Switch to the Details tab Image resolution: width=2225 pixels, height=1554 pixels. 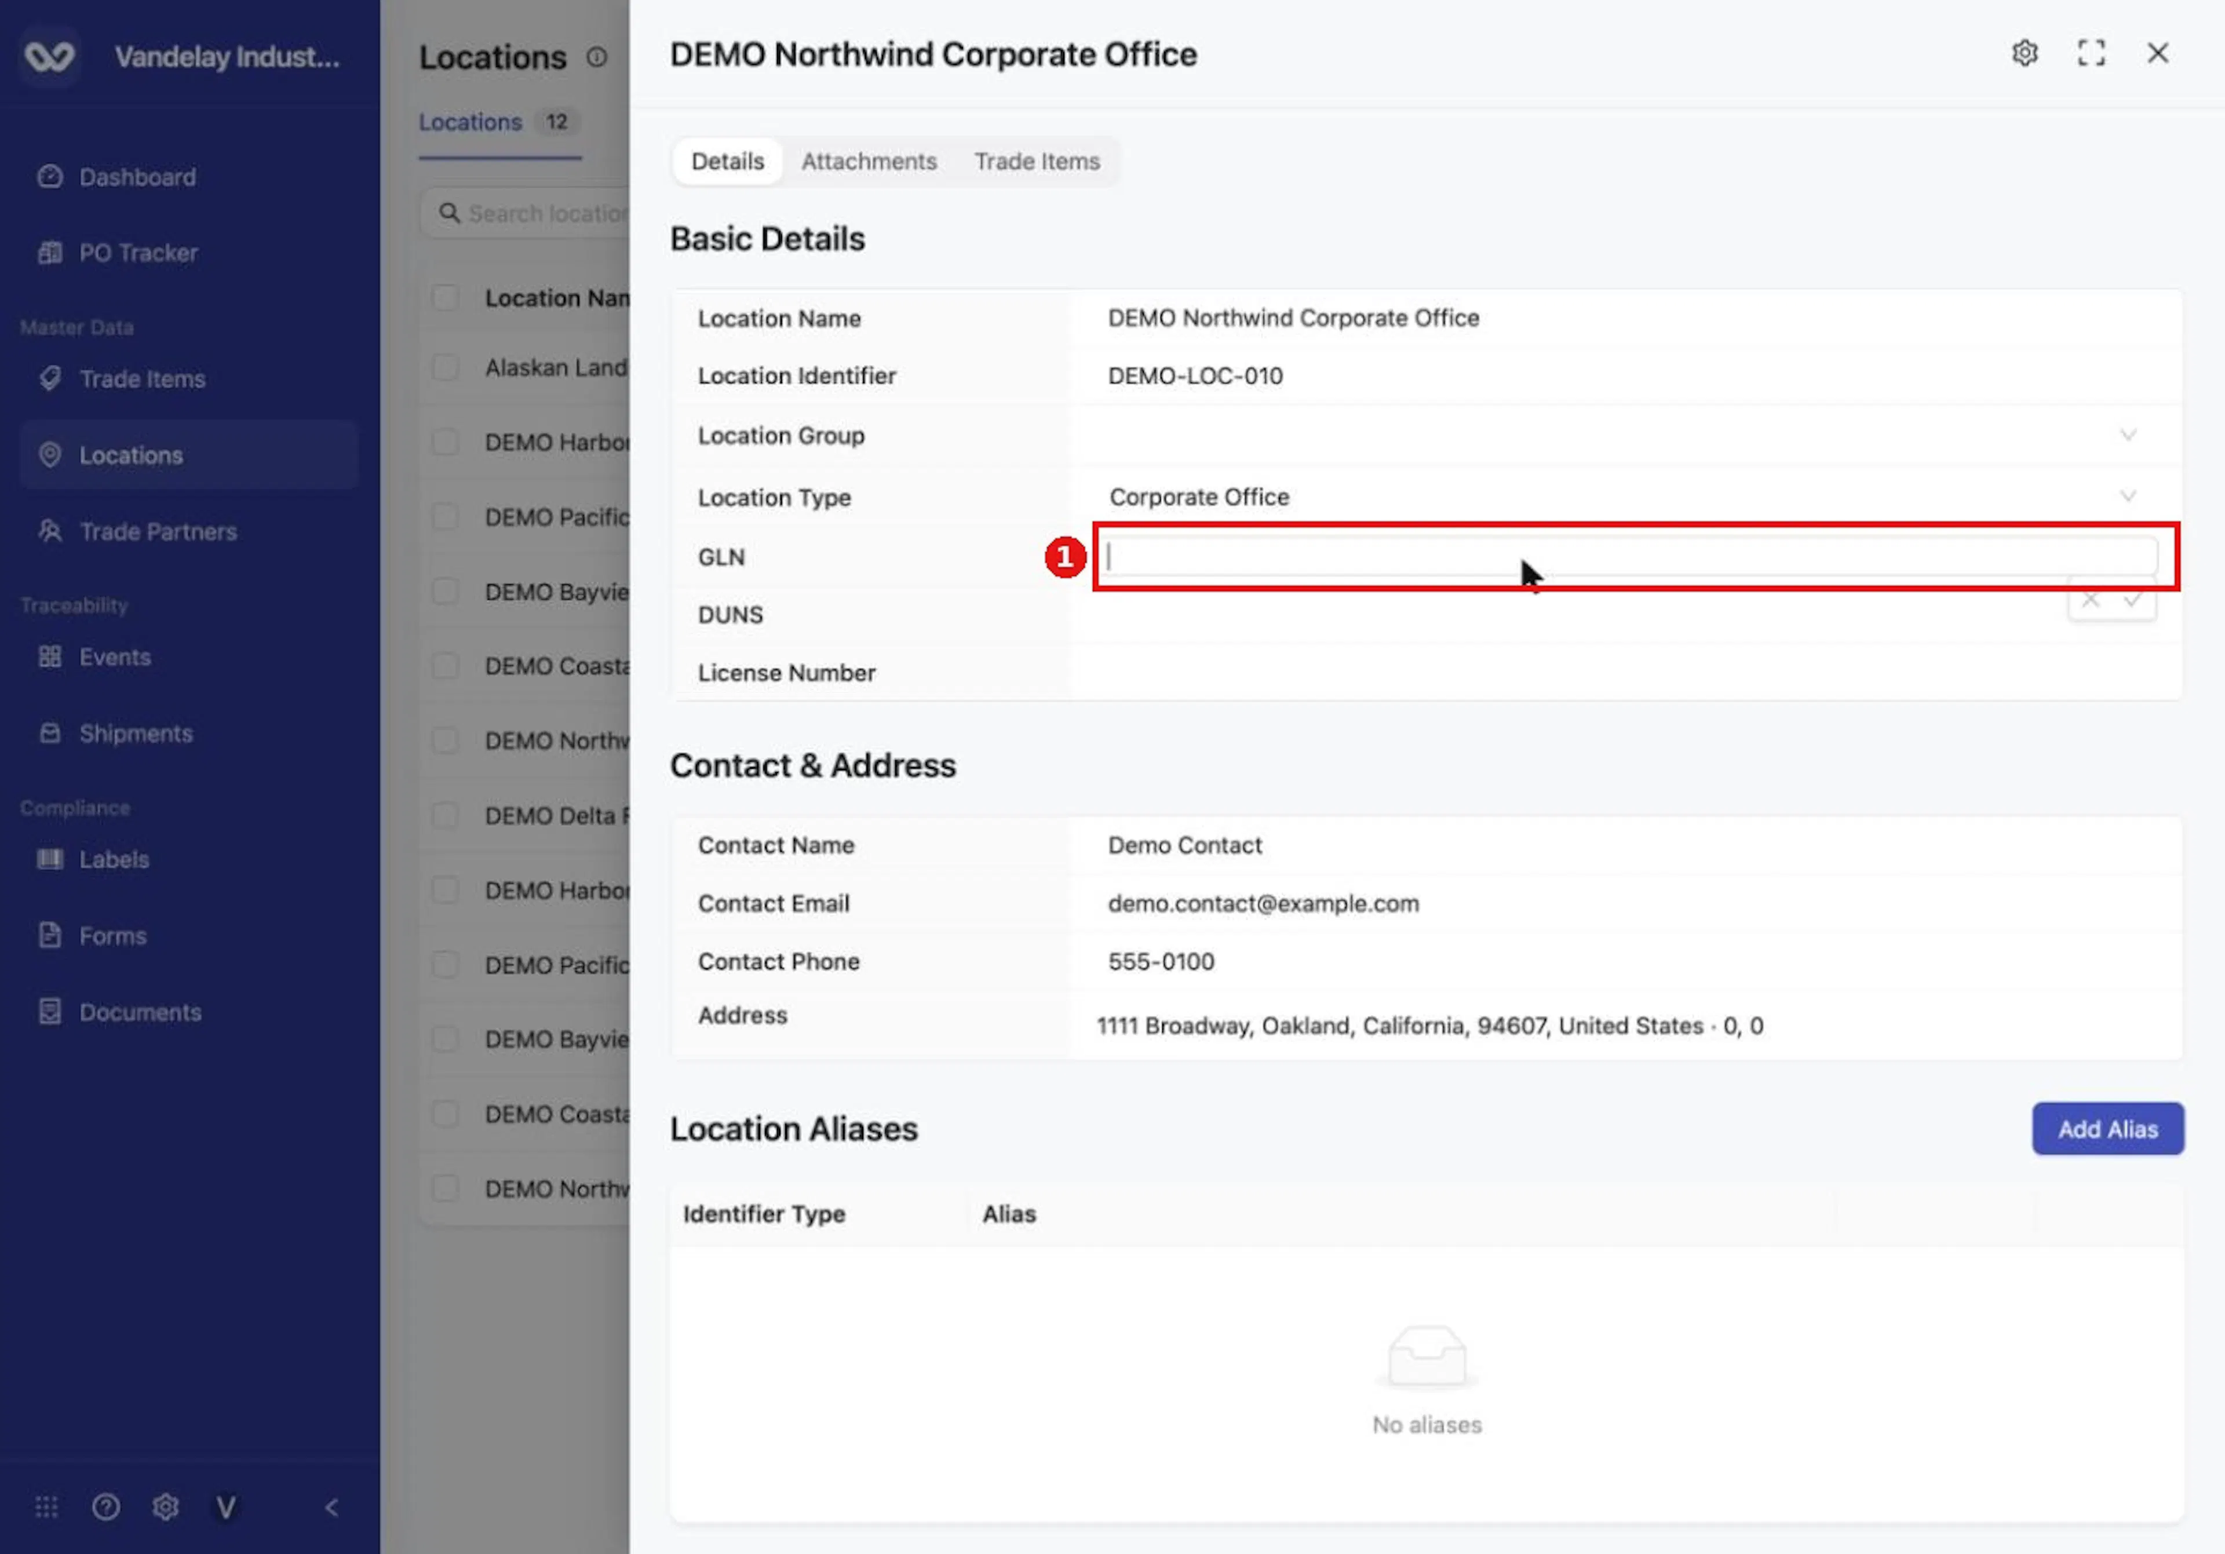[727, 161]
